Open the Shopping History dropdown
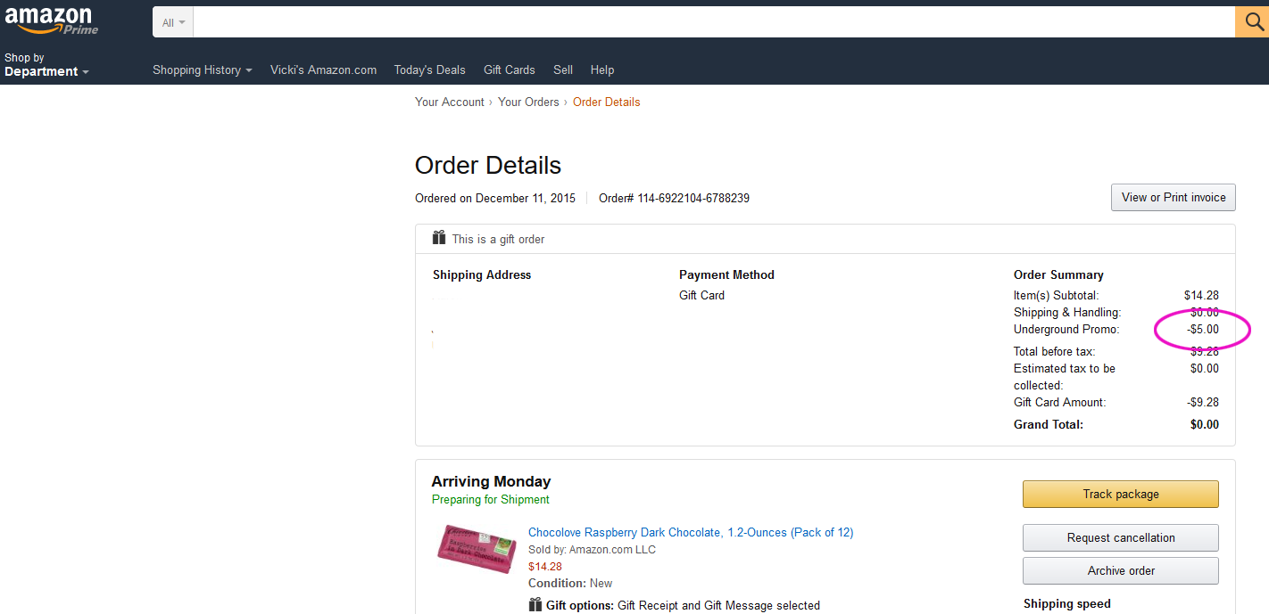Viewport: 1269px width, 614px height. (202, 70)
